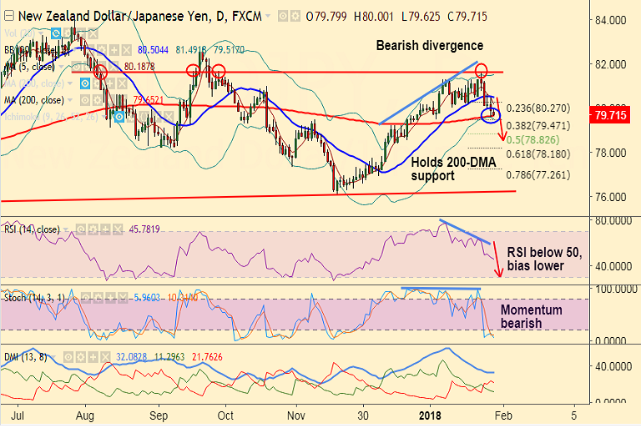This screenshot has width=641, height=428.
Task: Open RSI (14, close) settings gear
Action: [93, 229]
